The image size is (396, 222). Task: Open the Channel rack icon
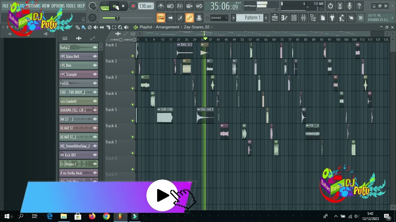click(x=294, y=18)
